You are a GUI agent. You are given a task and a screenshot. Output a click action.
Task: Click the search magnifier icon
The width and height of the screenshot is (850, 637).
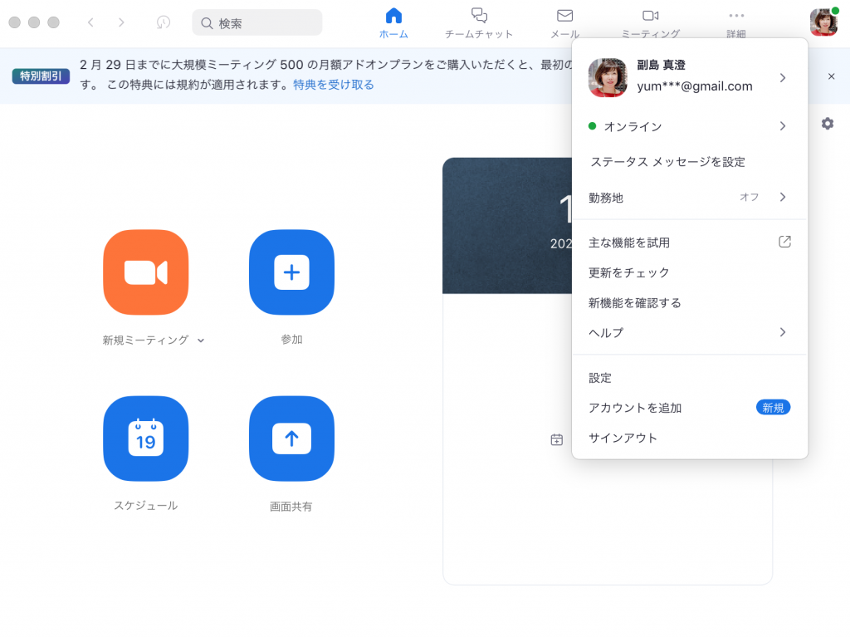tap(207, 22)
